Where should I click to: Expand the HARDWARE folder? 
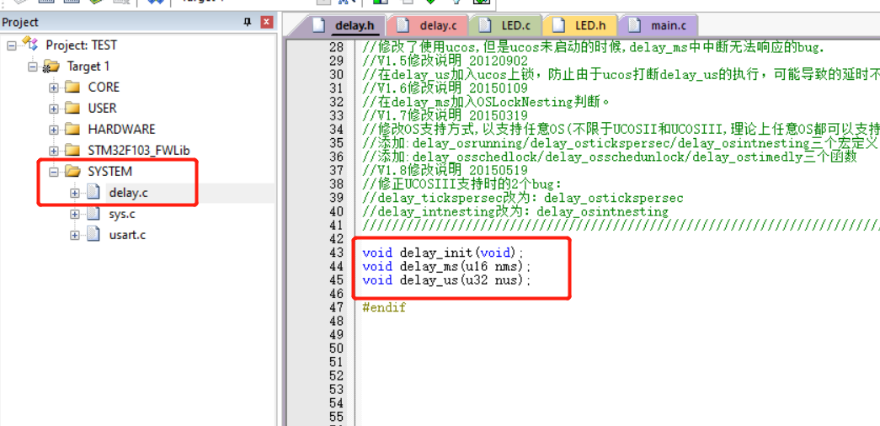click(x=54, y=130)
